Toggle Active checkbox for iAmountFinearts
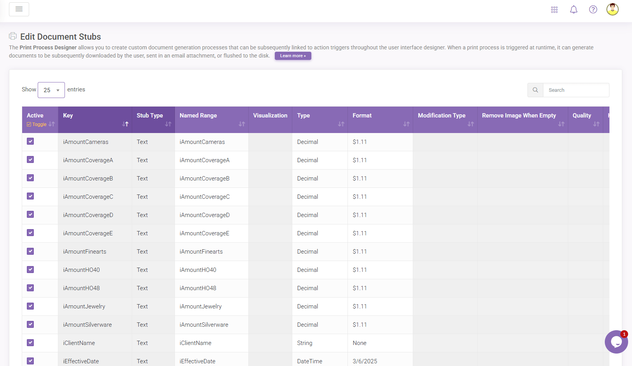 pyautogui.click(x=30, y=251)
